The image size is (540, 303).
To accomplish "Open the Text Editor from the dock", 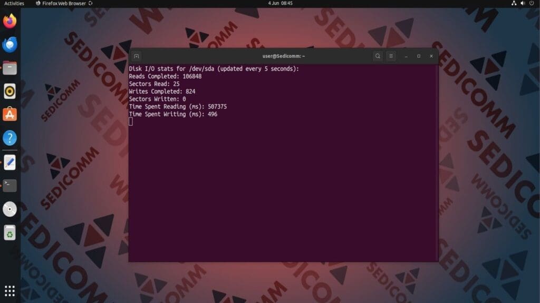I will coord(9,162).
